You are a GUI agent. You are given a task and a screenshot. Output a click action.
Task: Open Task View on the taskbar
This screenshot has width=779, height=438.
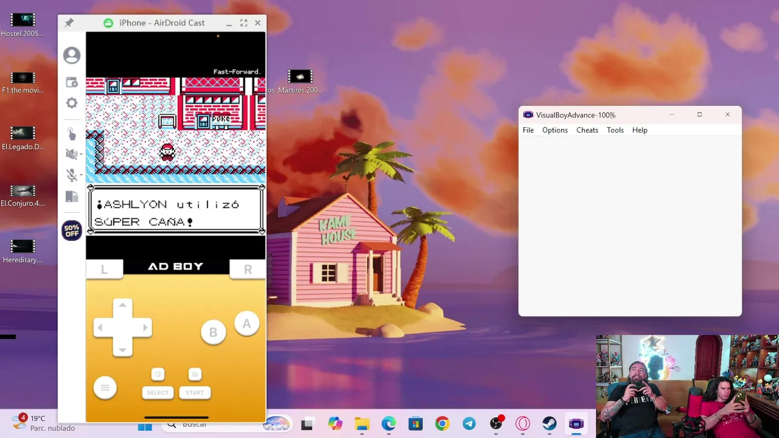tap(307, 425)
